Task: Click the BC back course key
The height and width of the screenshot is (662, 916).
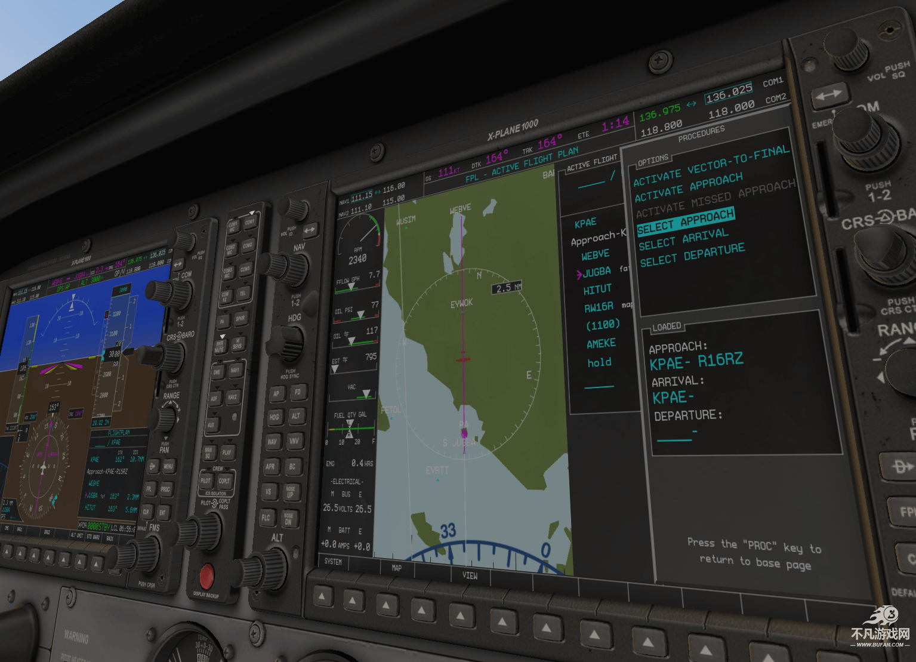Action: tap(293, 467)
